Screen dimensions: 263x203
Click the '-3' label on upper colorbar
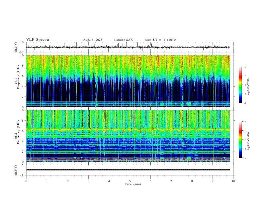click(x=245, y=67)
